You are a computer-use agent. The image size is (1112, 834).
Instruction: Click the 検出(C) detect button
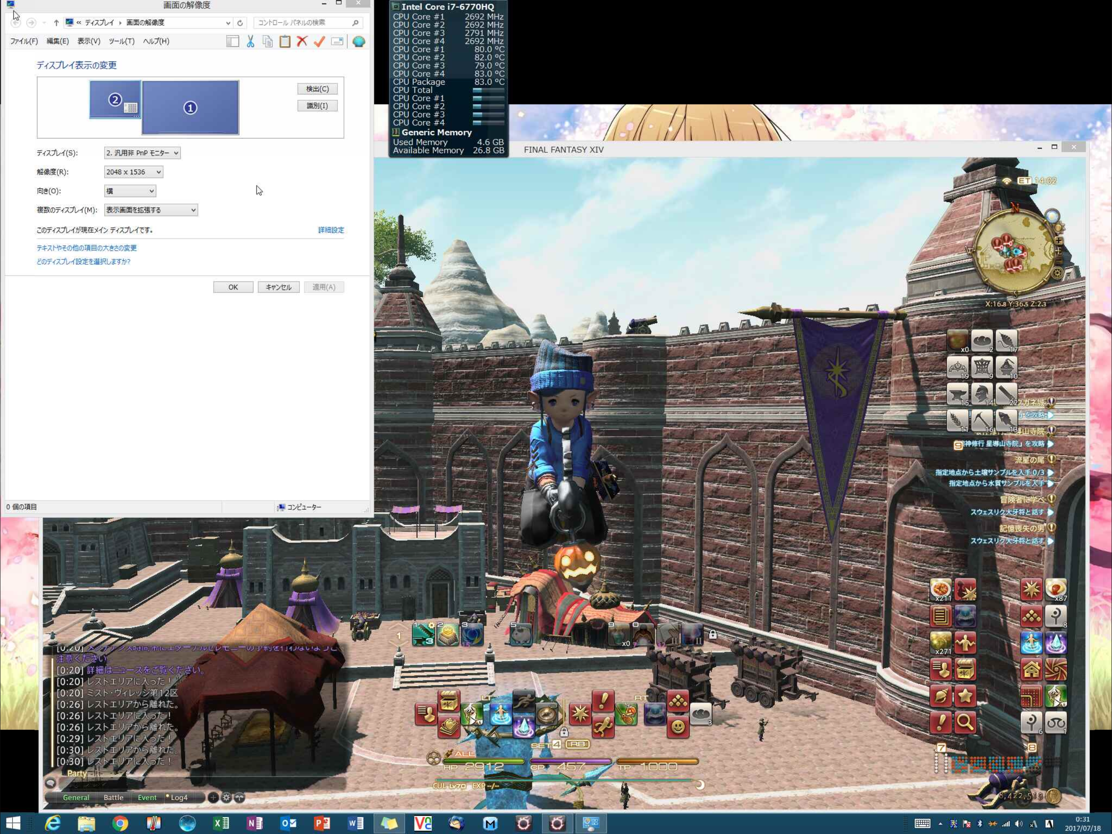317,89
